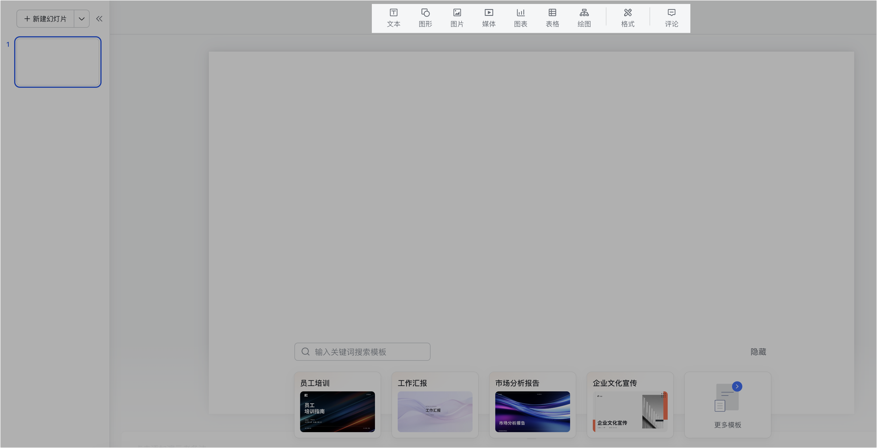Hide the template panel with 隐藏

pos(758,351)
